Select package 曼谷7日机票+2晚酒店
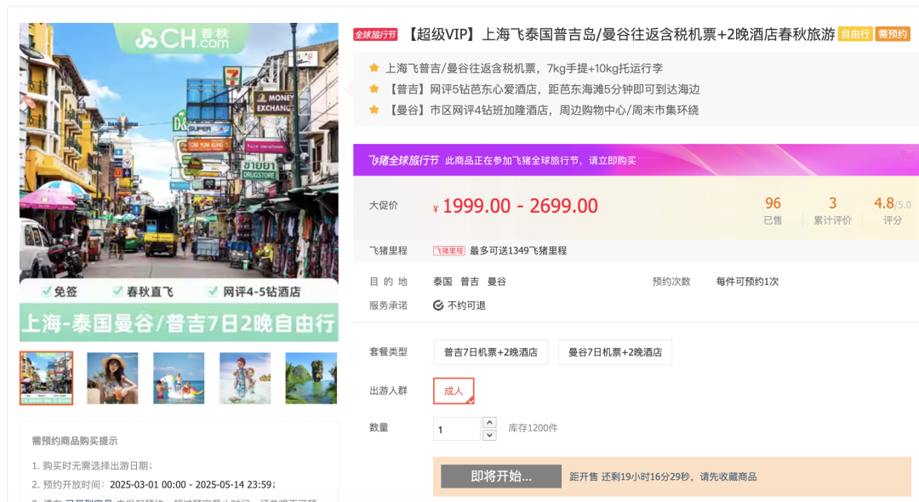The width and height of the screenshot is (919, 502). [615, 352]
